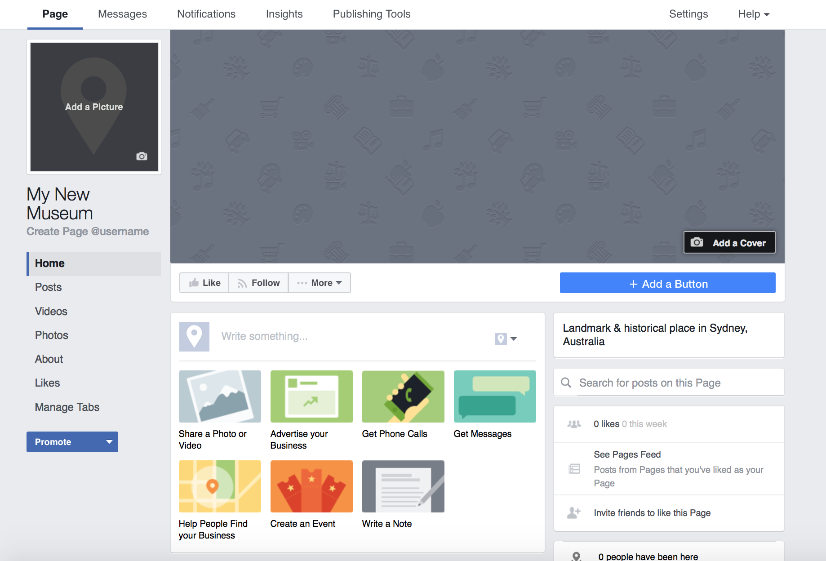
Task: Open Advertise your Business tile
Action: (x=311, y=410)
